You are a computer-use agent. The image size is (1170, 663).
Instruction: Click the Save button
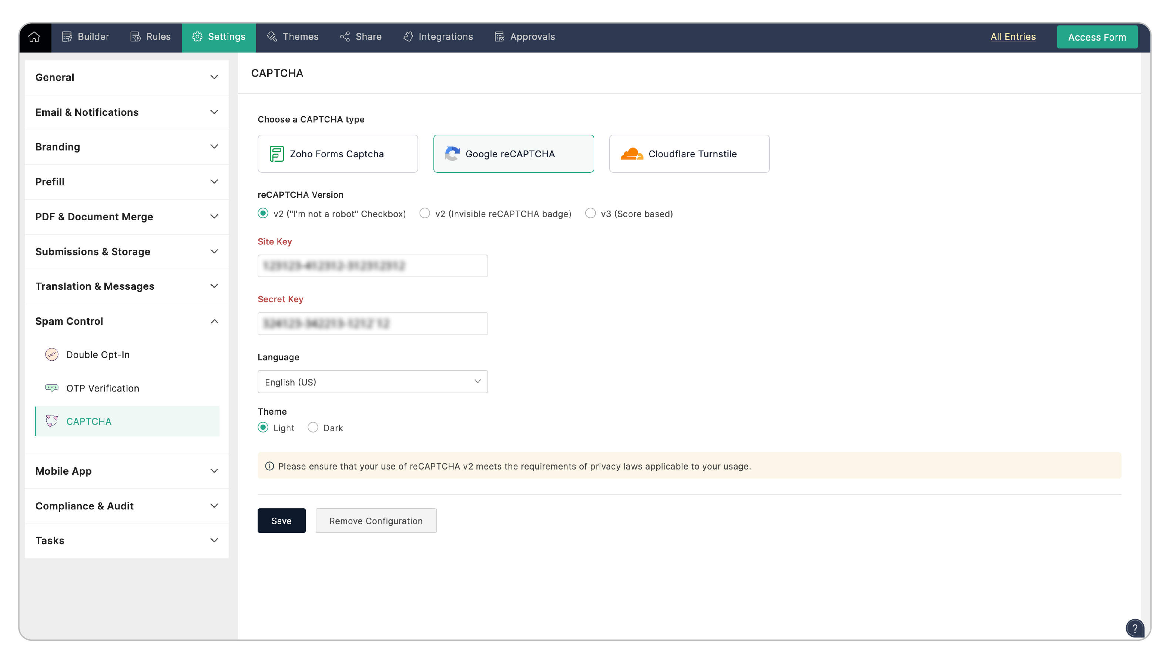click(281, 521)
